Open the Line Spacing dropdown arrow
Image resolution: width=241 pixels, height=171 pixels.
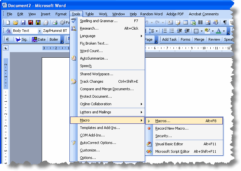(157, 31)
